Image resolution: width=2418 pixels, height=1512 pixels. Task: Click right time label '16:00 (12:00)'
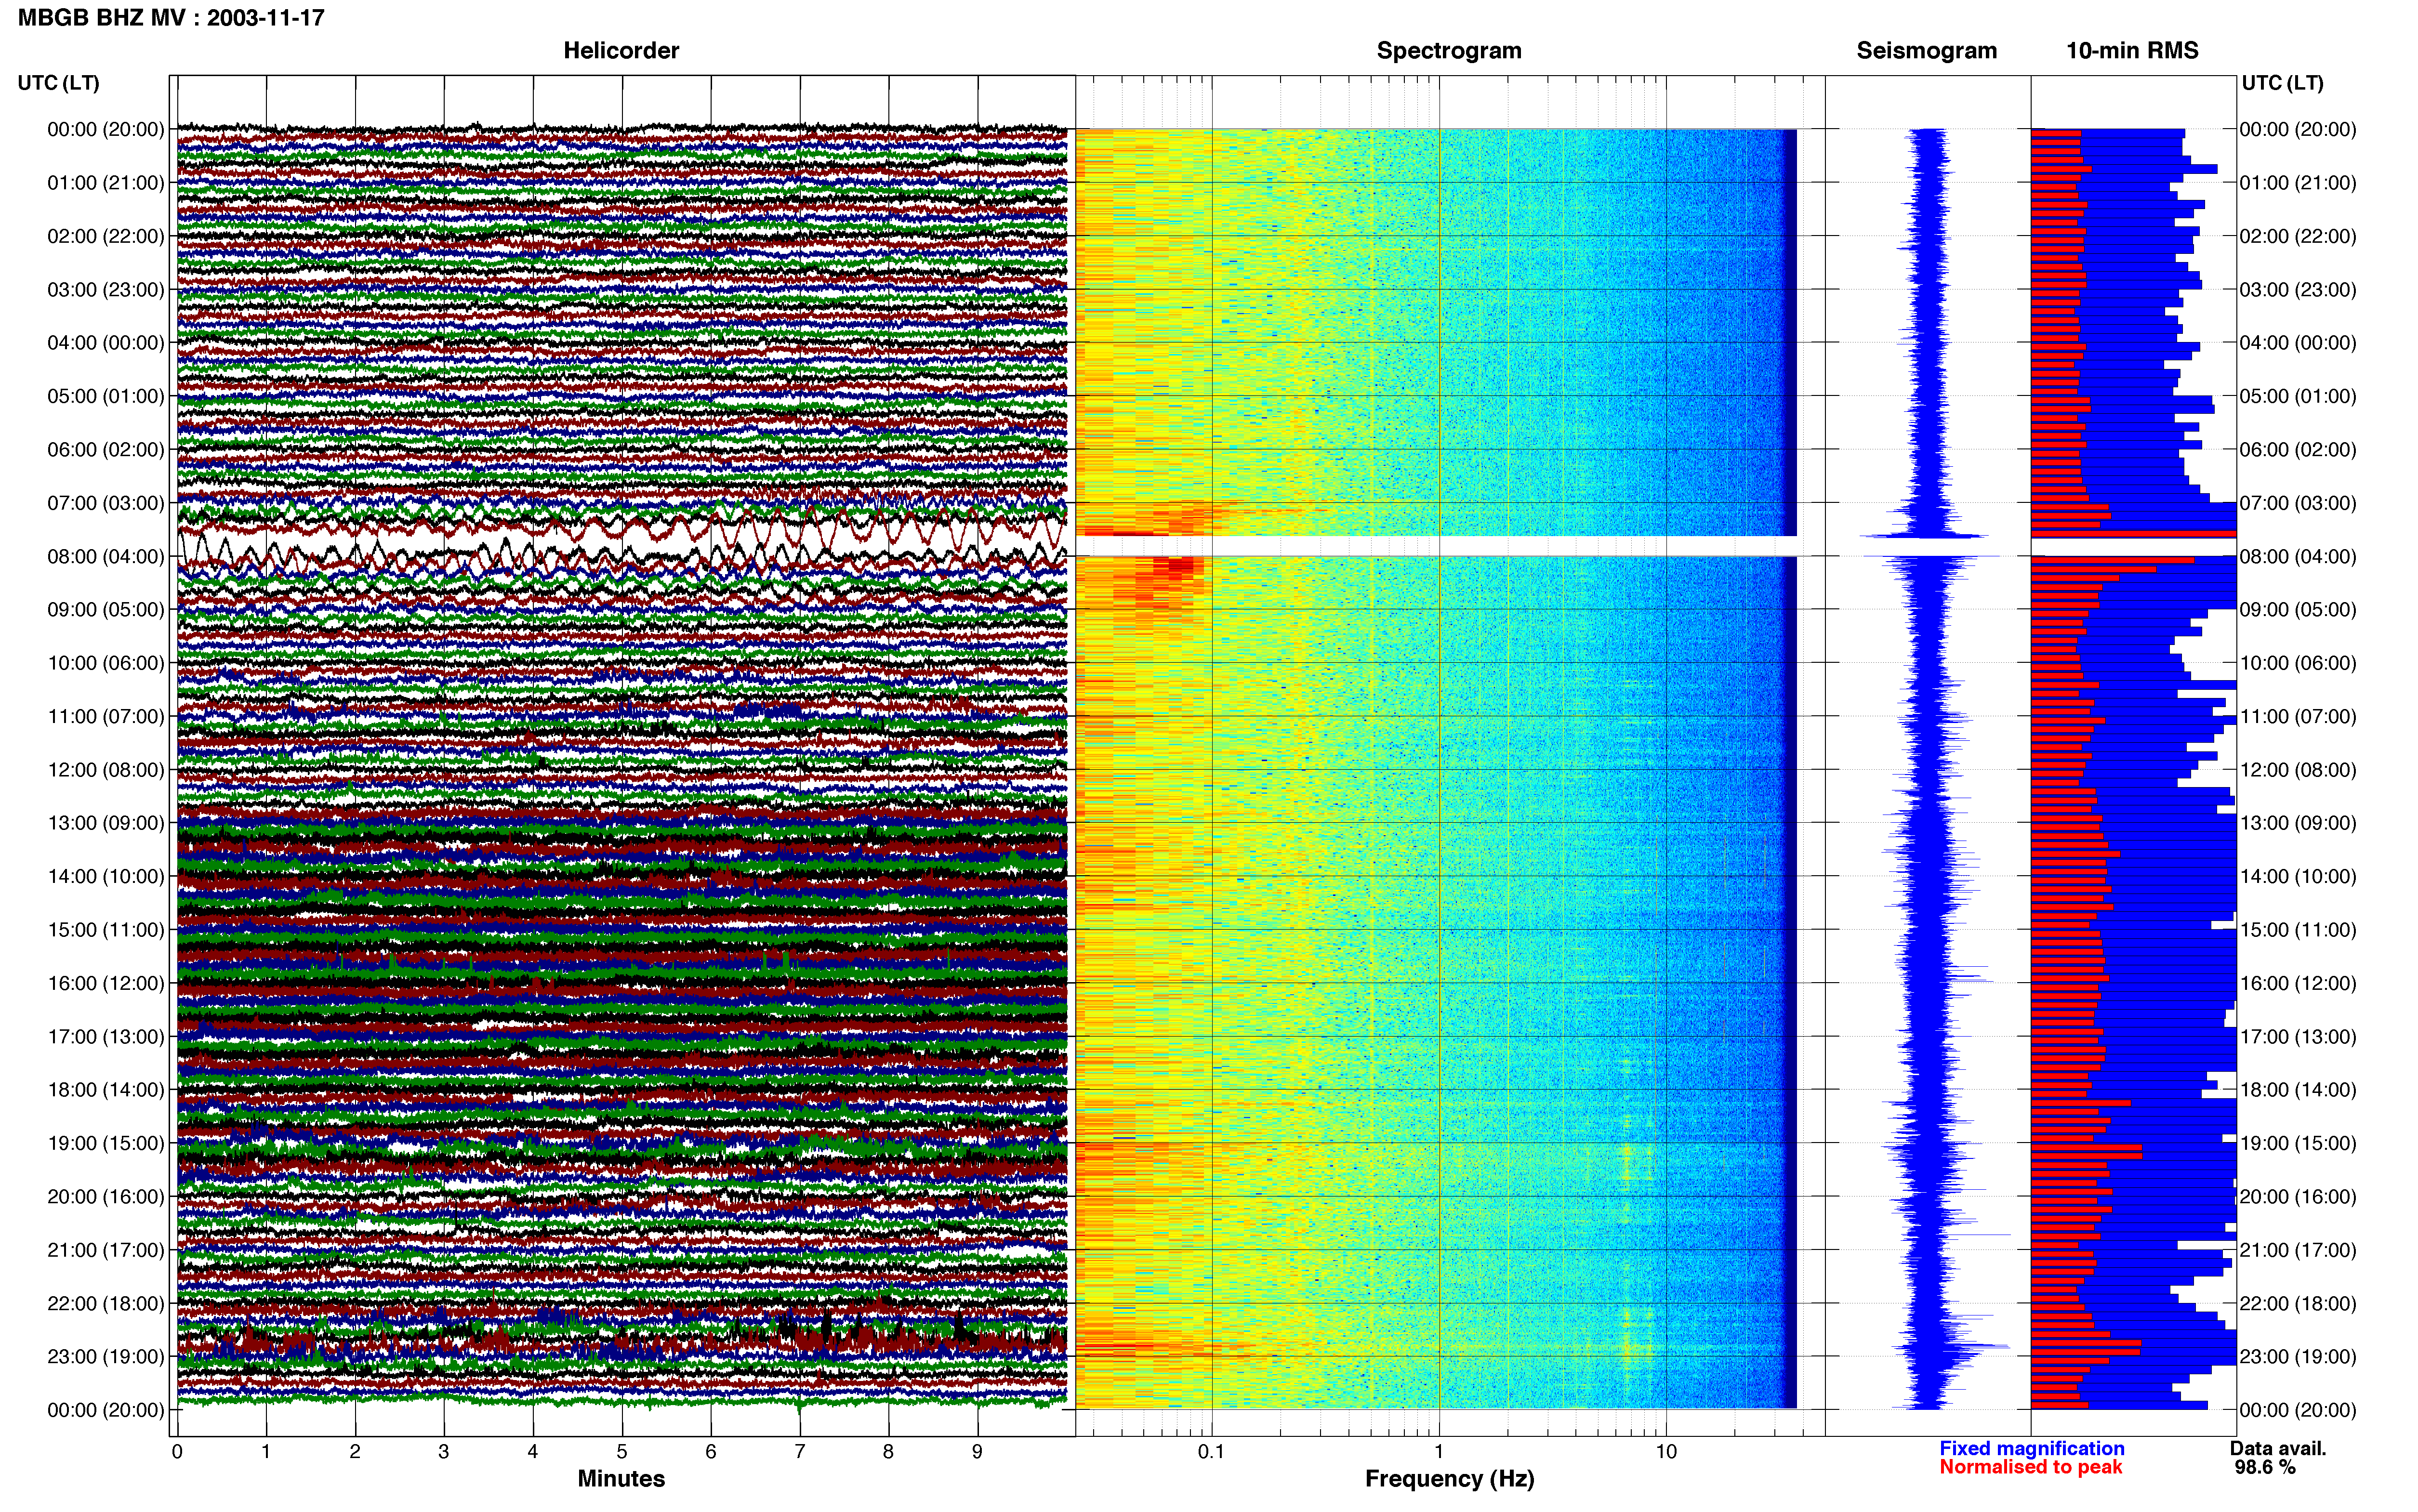pos(2298,982)
